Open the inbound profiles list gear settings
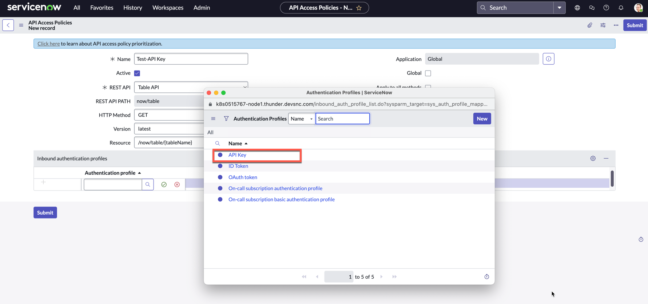The image size is (648, 304). [x=593, y=159]
